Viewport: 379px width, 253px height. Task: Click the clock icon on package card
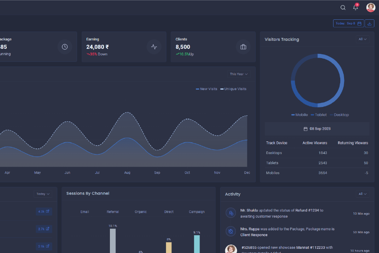(x=64, y=47)
